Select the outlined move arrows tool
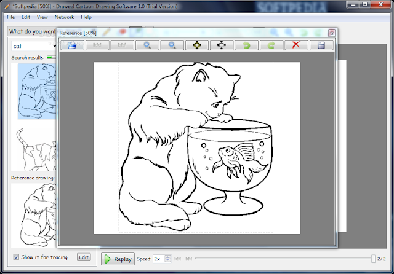The height and width of the screenshot is (274, 394). [x=222, y=45]
